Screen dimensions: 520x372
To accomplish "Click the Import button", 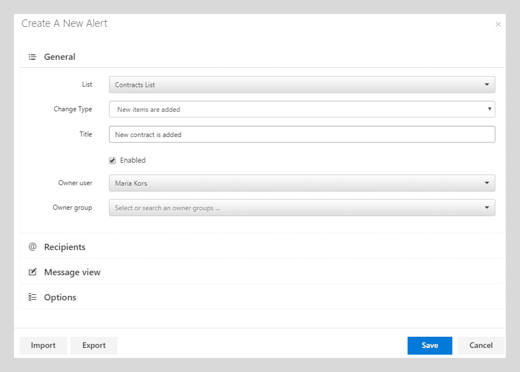I will (x=42, y=345).
